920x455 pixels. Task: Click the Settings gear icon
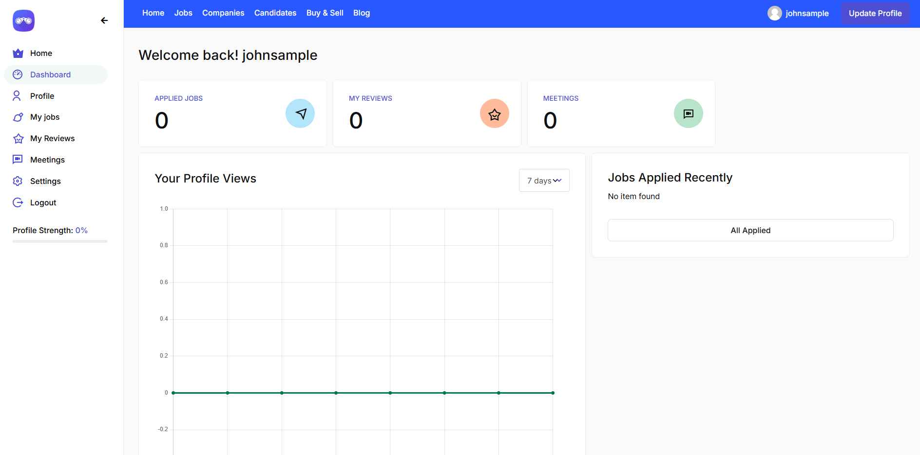pos(18,181)
